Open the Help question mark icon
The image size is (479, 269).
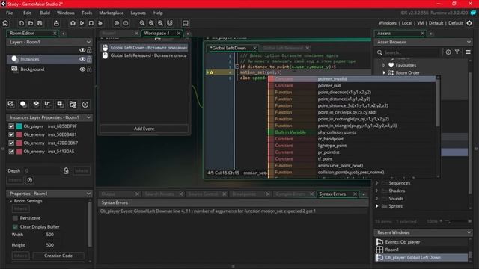pyautogui.click(x=126, y=23)
